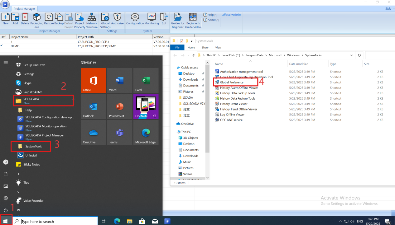Image resolution: width=395 pixels, height=225 pixels.
Task: Launch SOLISCADA Monitor operation from Start menu
Action: pos(46,128)
